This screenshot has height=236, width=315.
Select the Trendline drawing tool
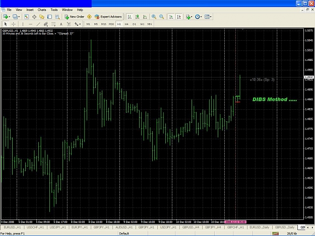[x=38, y=24]
